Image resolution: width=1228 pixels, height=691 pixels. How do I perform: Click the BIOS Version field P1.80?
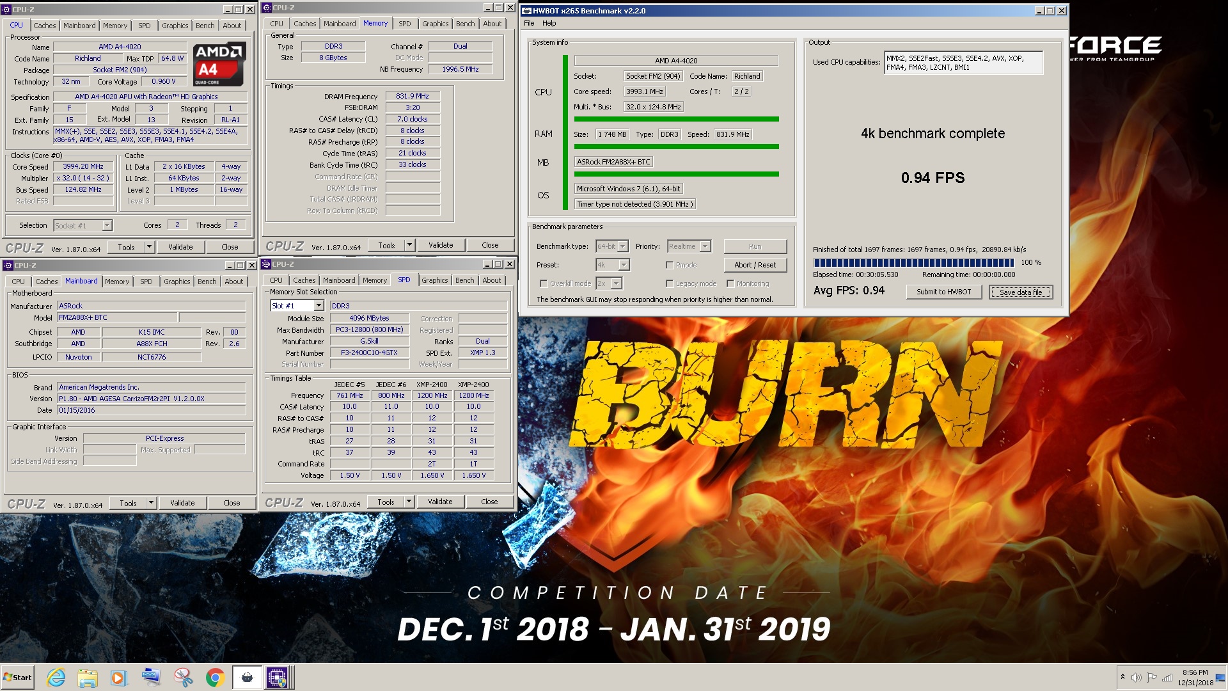tap(151, 399)
